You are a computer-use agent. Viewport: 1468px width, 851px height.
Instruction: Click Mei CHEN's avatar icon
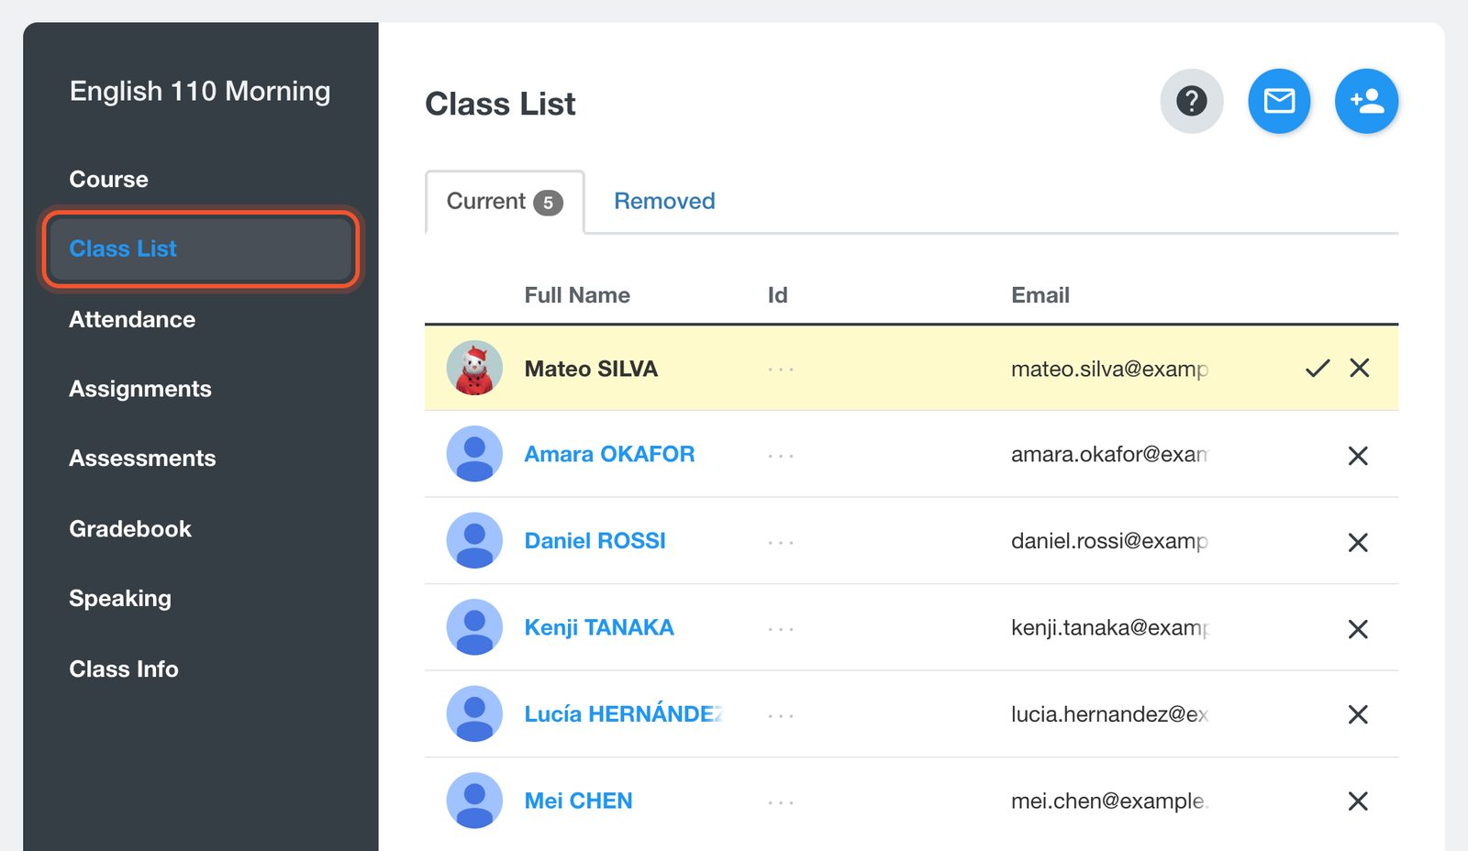(x=474, y=801)
